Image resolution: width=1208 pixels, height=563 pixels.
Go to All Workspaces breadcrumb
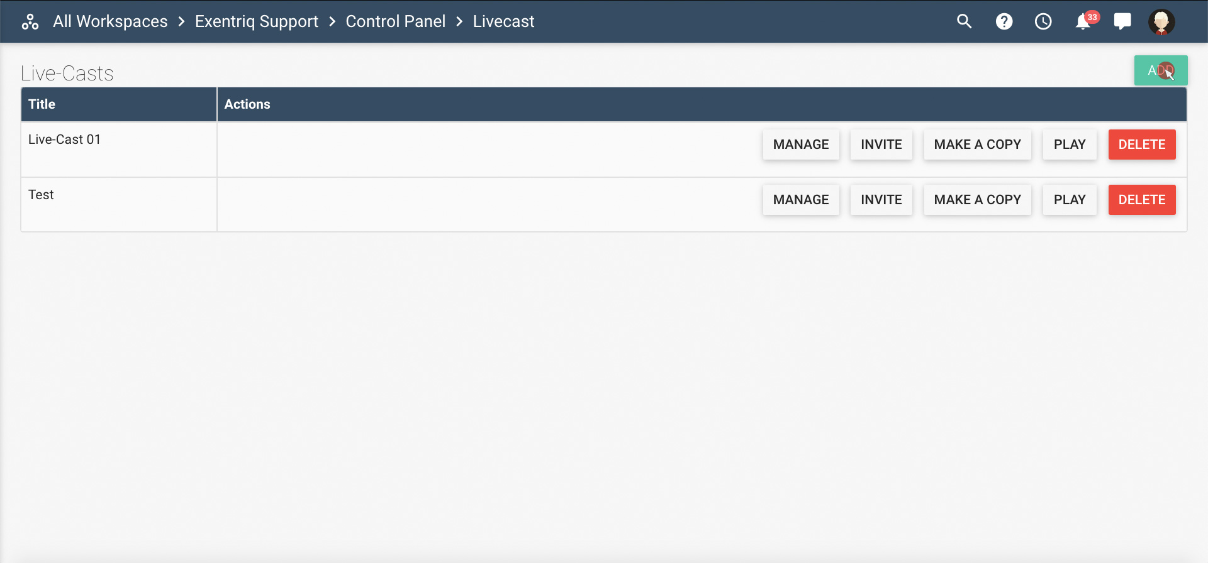[x=110, y=21]
